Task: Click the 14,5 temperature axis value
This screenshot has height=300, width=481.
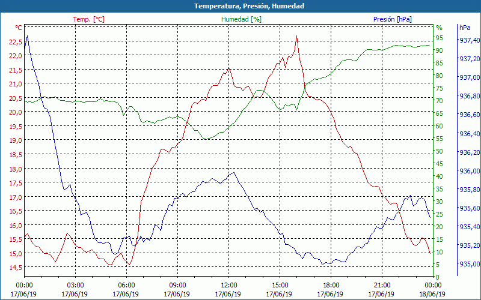Action: point(16,268)
